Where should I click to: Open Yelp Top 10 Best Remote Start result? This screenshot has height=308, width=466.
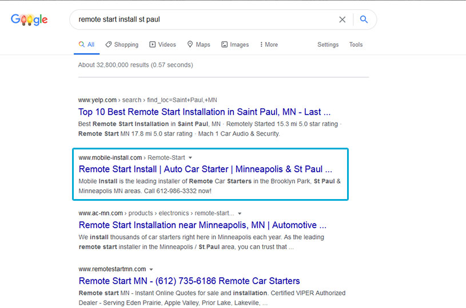[204, 112]
